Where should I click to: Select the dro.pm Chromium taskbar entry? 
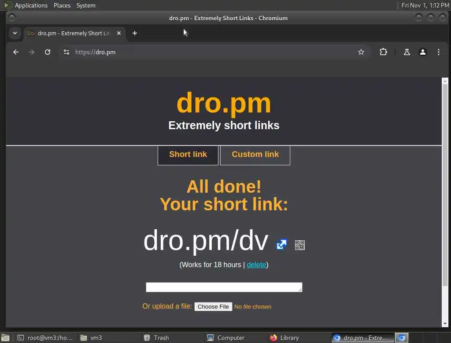[x=362, y=338]
